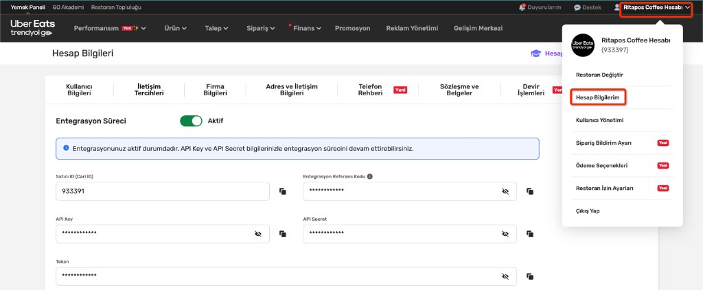Click the Destek chat bubble icon
The image size is (703, 290).
click(577, 8)
